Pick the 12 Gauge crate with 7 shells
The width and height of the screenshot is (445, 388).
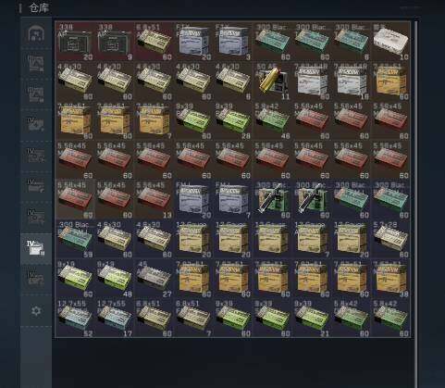[x=312, y=239]
